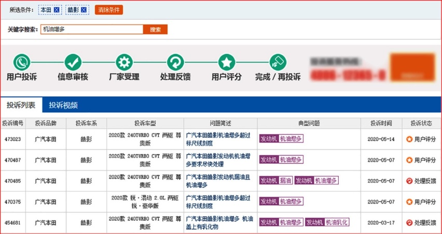442x234 pixels.
Task: Click the 处理反馈 status icon for complaint 454681
Action: tap(409, 223)
